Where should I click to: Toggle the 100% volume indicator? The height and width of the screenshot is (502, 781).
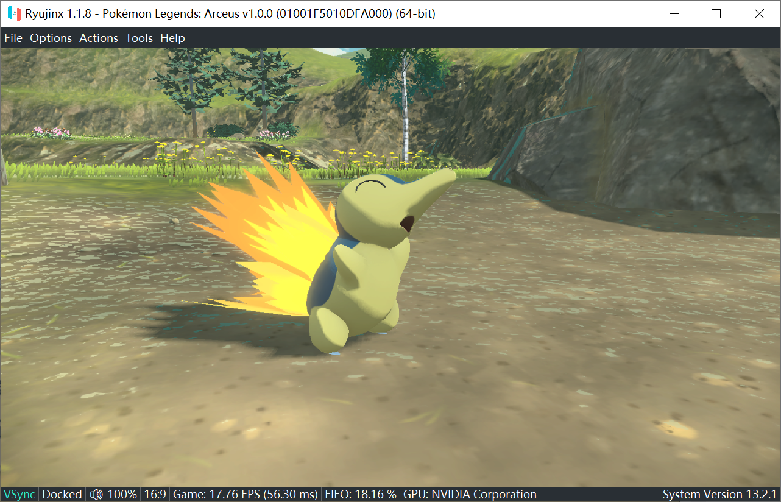(122, 494)
